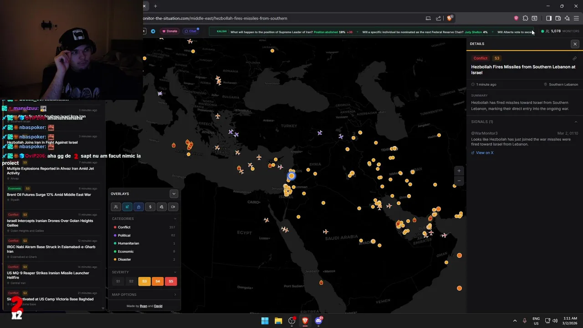This screenshot has width=583, height=328.
Task: Toggle the dollar sign markets overlay
Action: (x=150, y=207)
